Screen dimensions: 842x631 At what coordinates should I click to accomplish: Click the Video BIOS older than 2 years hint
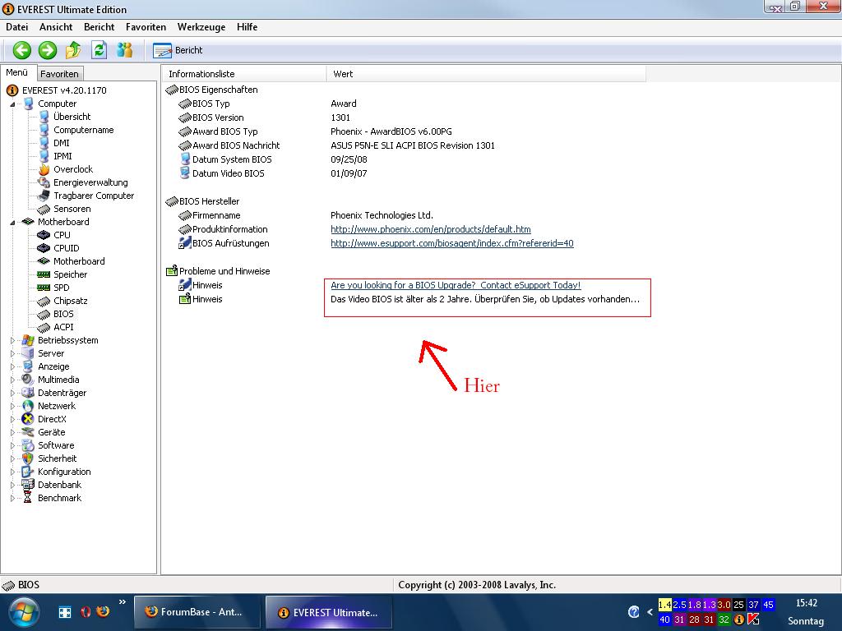(485, 299)
